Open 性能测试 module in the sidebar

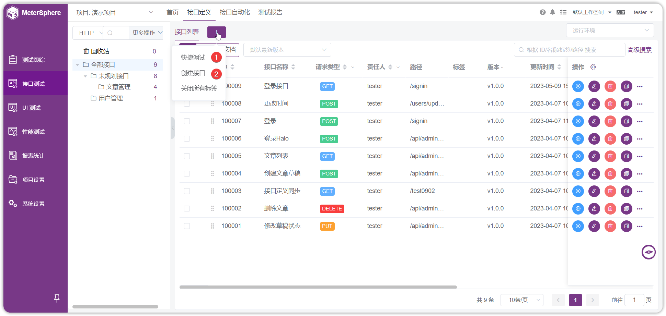point(34,132)
